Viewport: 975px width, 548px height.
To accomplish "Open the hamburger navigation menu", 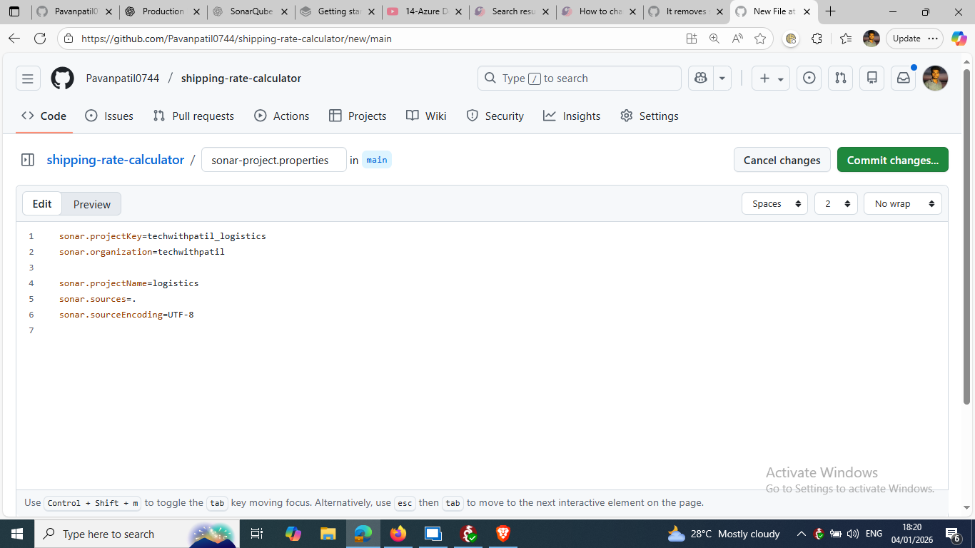I will [x=28, y=78].
